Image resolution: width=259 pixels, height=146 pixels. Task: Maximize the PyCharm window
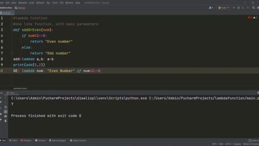(253, 2)
